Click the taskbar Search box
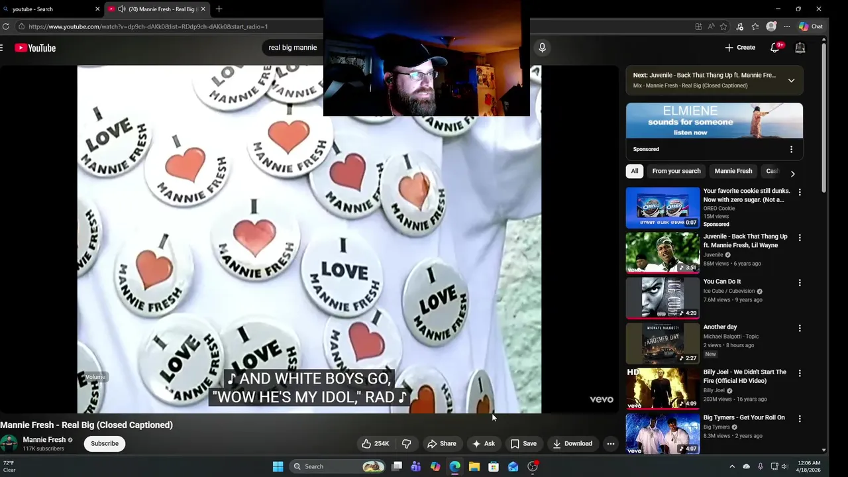Image resolution: width=848 pixels, height=477 pixels. coord(339,466)
